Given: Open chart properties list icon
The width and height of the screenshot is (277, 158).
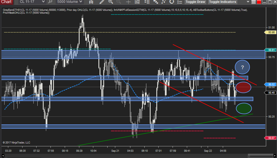Looking at the screenshot, I should [x=180, y=2].
